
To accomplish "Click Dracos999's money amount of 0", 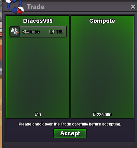I will point(40,115).
